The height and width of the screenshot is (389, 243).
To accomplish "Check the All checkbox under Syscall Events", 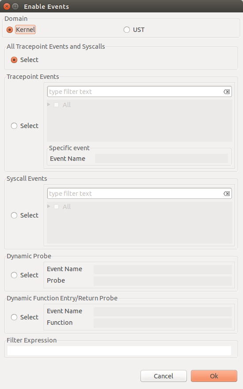I will click(57, 206).
